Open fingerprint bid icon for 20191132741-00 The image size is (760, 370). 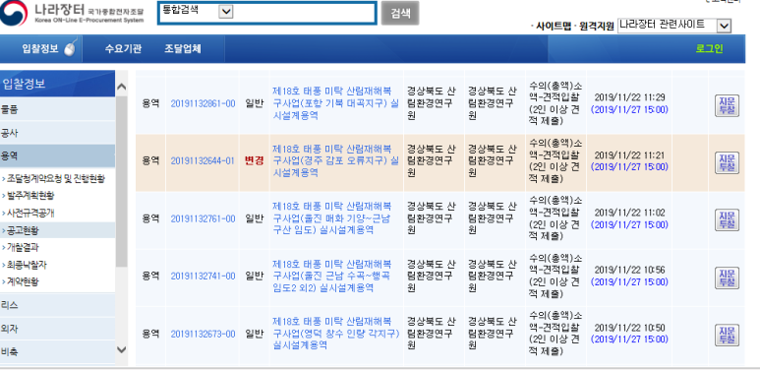point(727,277)
